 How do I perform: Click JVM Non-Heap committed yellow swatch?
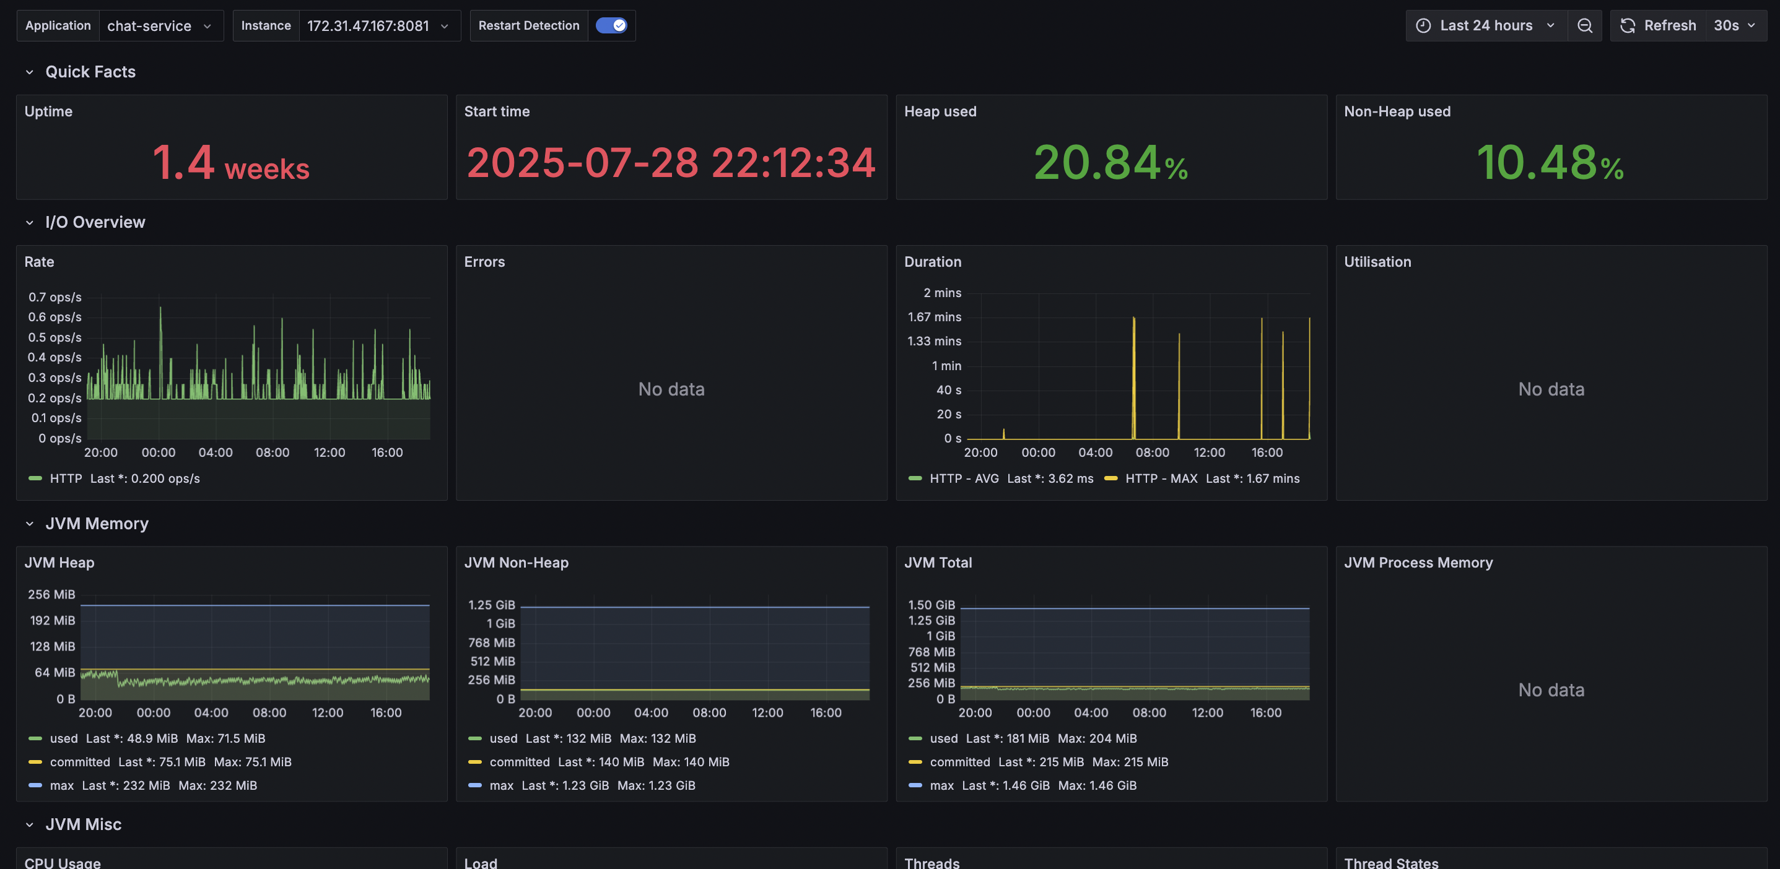point(474,762)
